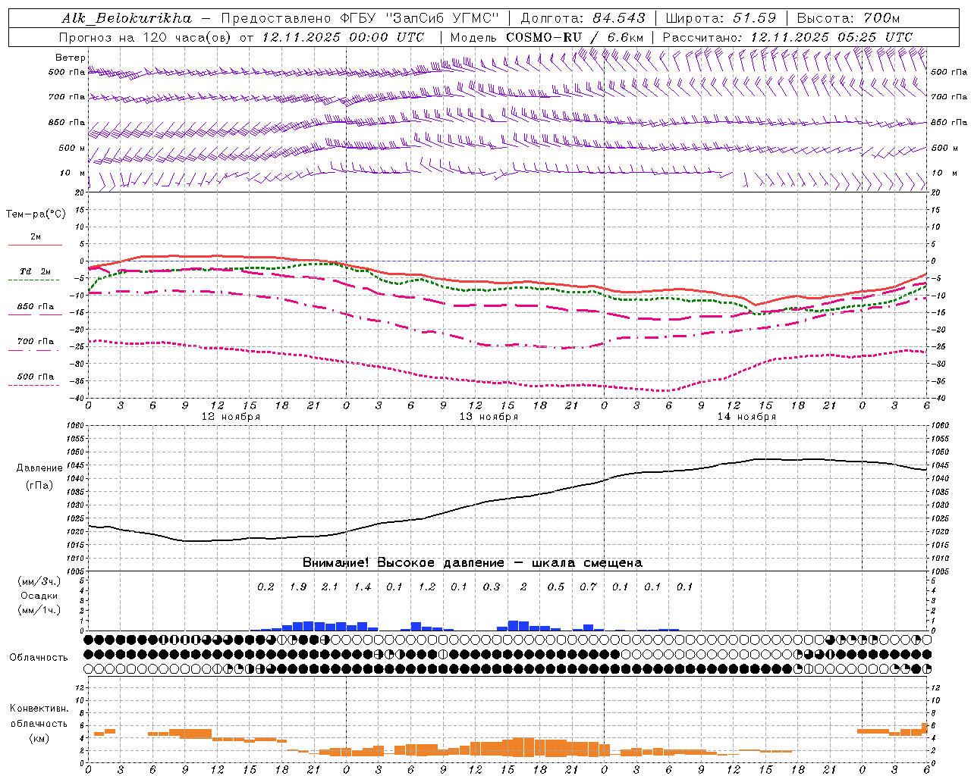The image size is (971, 776).
Task: Click the precipitation value 0.5
Action: 556,587
